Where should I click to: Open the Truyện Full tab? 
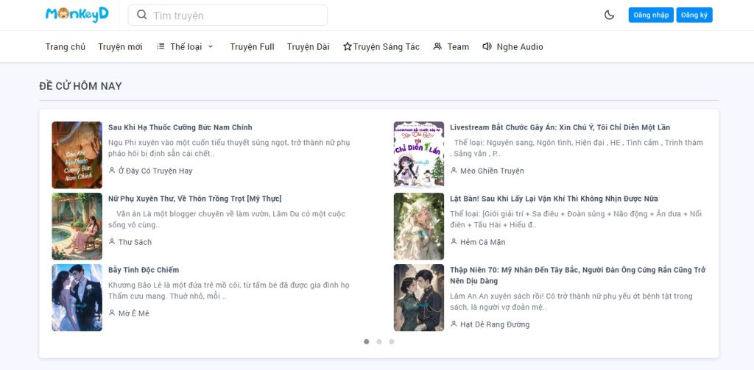tap(252, 47)
